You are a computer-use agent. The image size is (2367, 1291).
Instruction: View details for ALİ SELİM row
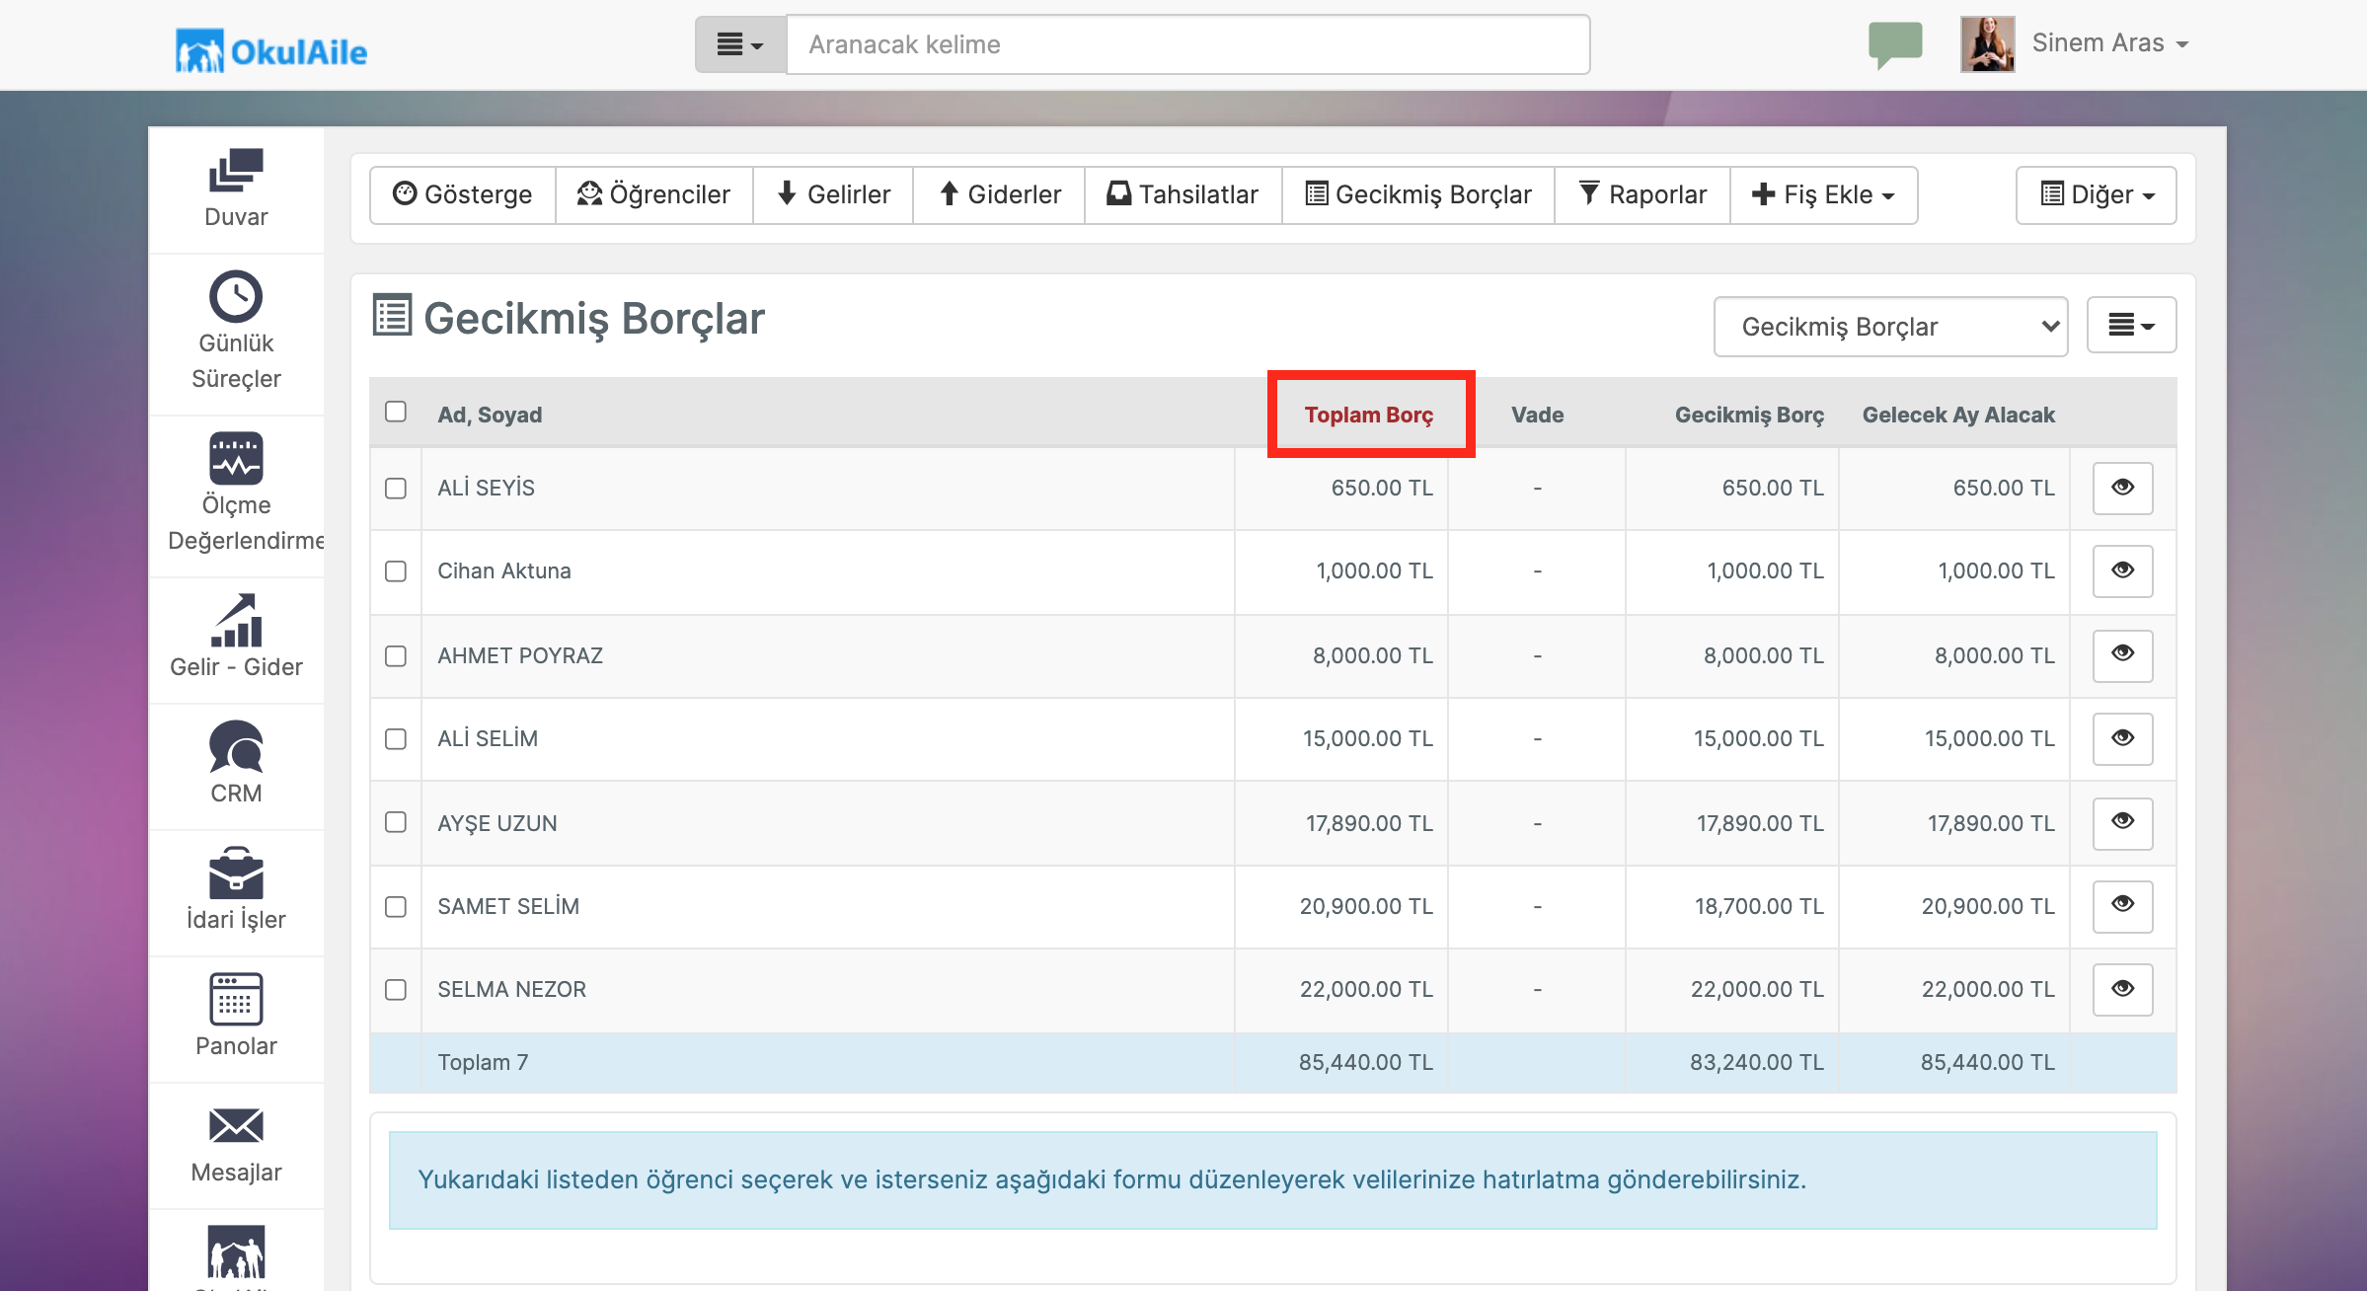[x=2122, y=738]
